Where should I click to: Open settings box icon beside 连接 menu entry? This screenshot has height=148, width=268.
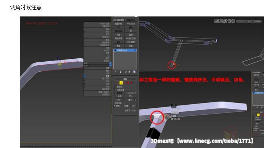click(x=85, y=76)
